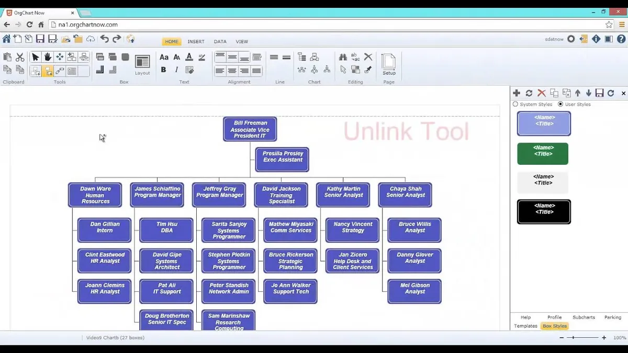Create a new chart with the blank page icon
The width and height of the screenshot is (628, 353).
[17, 39]
